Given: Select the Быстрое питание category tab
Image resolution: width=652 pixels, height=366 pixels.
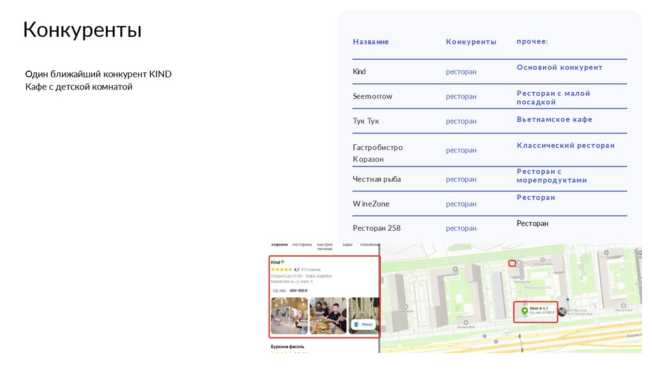Looking at the screenshot, I should (325, 247).
